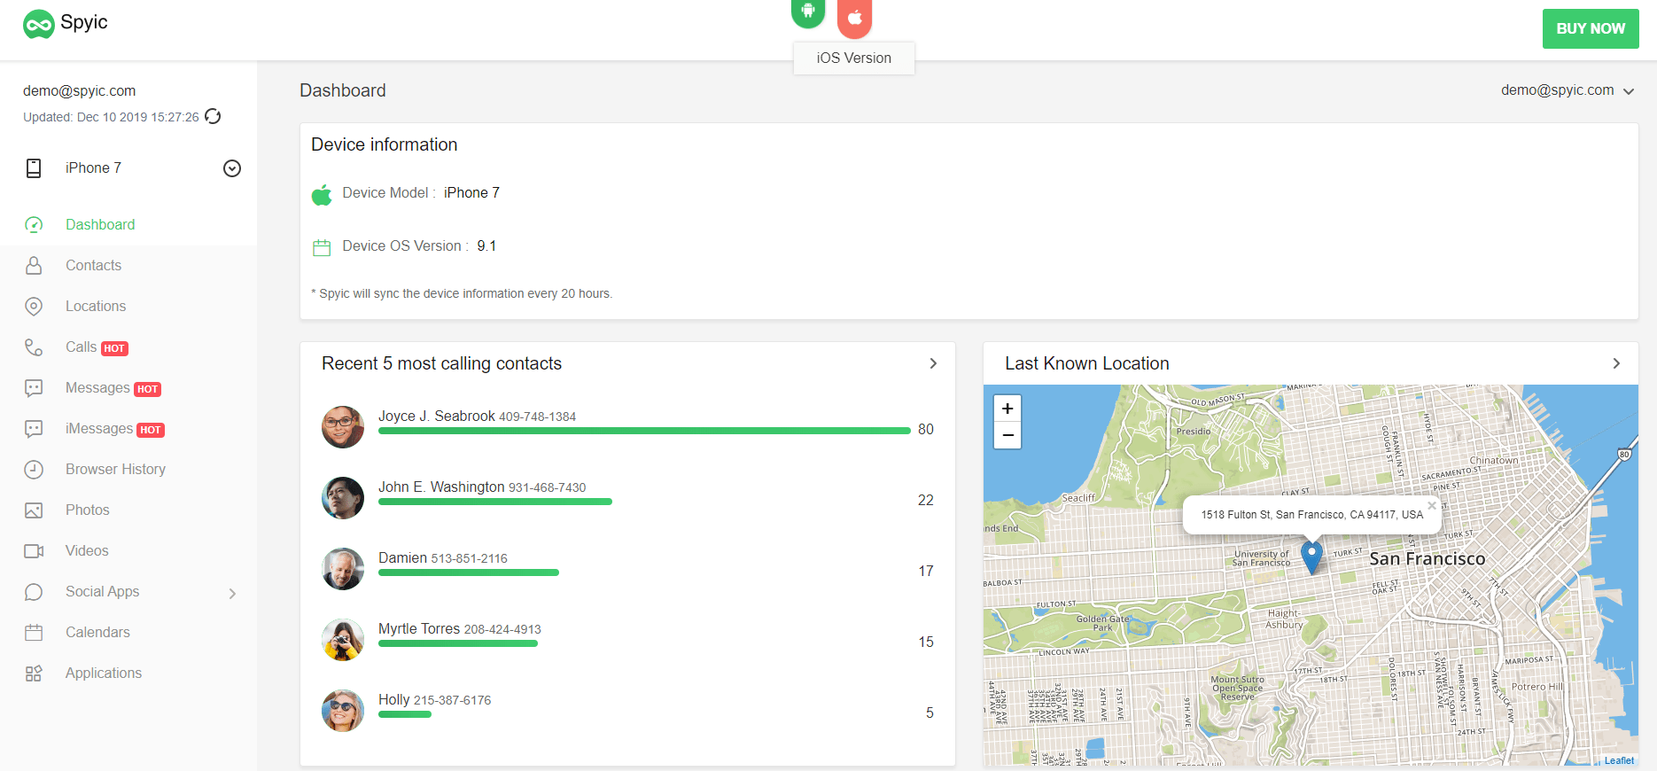Click Myrtle Torres's avatar photo
Viewport: 1657px width, 771px height.
(343, 640)
